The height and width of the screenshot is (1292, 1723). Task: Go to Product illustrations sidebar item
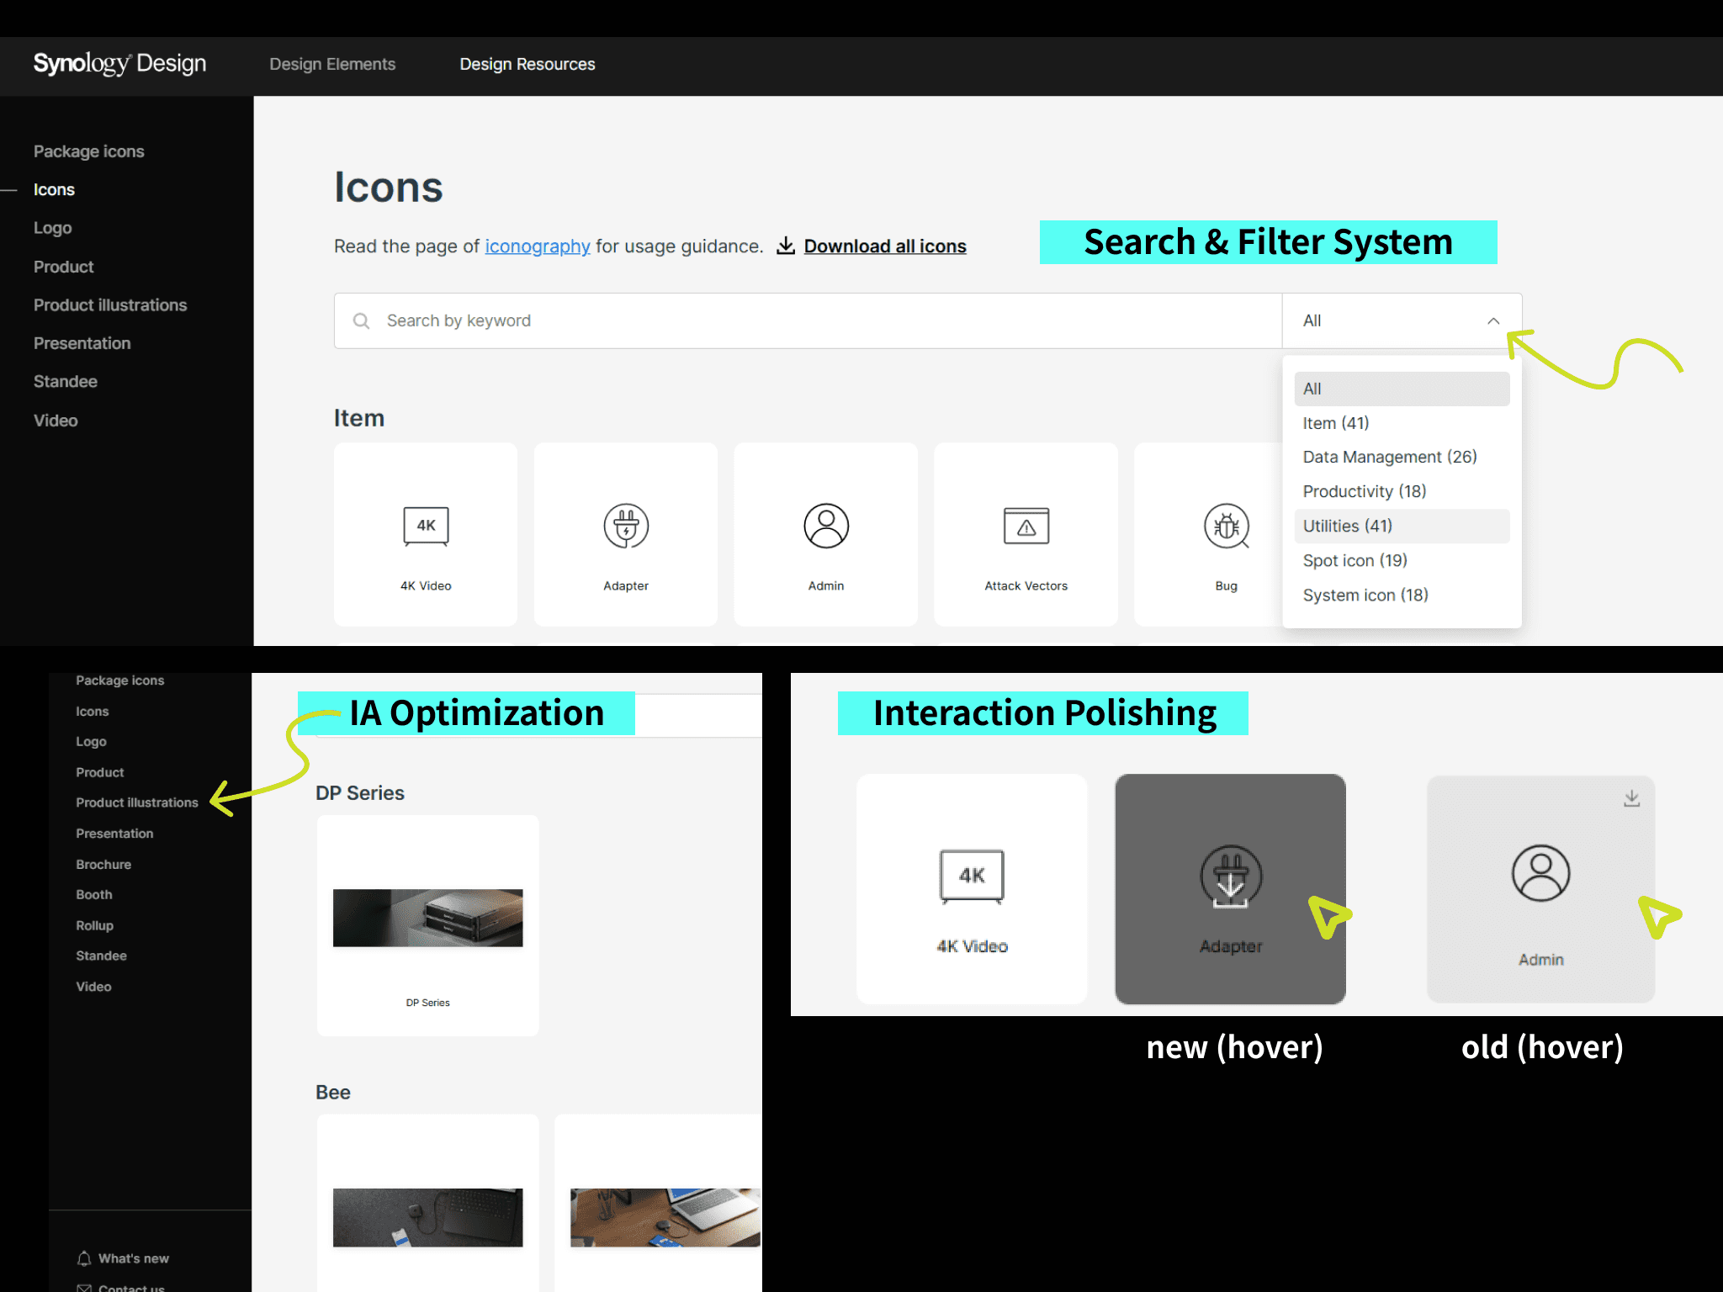110,305
